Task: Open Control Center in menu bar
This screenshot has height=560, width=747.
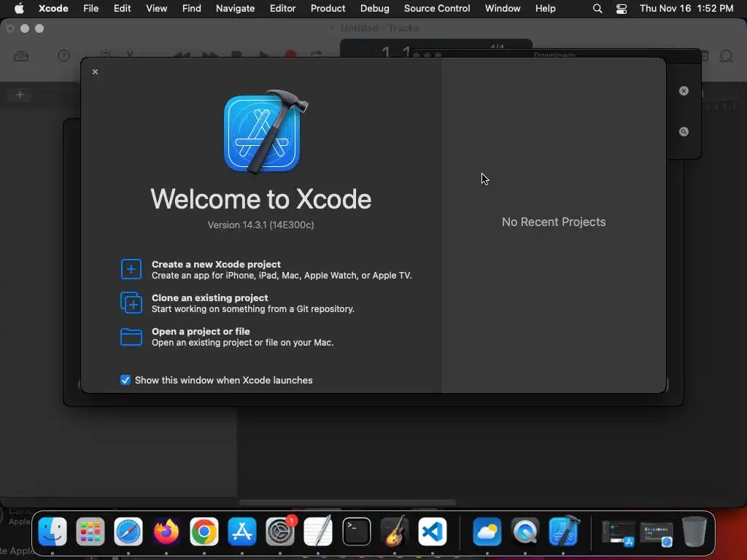Action: 622,8
